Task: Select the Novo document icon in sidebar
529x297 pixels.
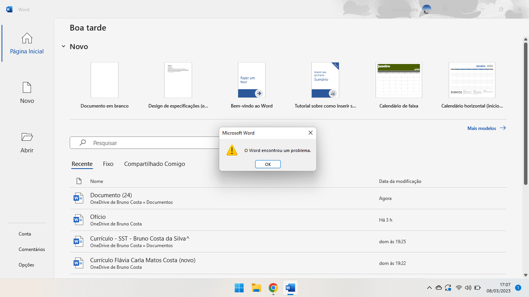Action: point(27,87)
